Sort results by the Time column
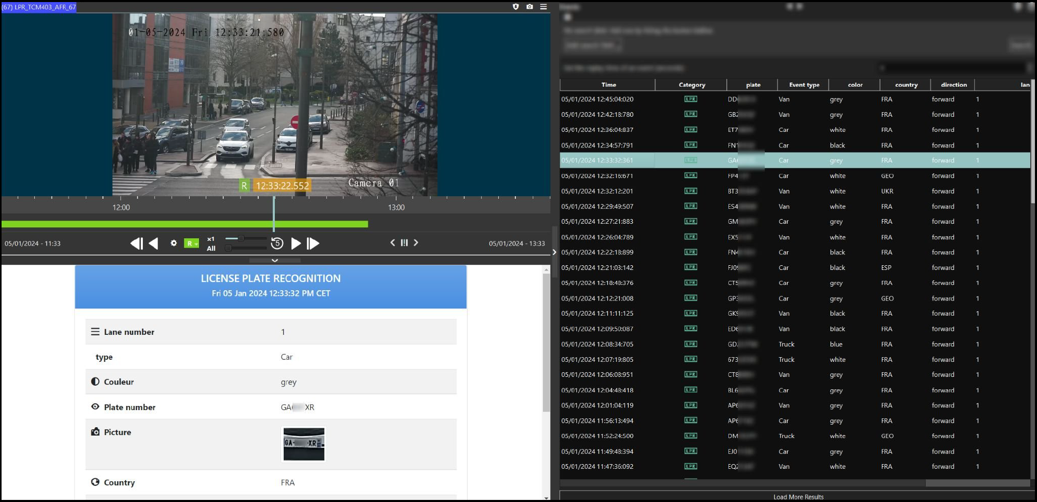The image size is (1037, 502). tap(608, 85)
